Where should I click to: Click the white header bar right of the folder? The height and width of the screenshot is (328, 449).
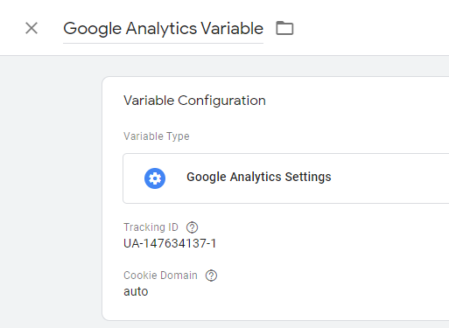pos(370,28)
